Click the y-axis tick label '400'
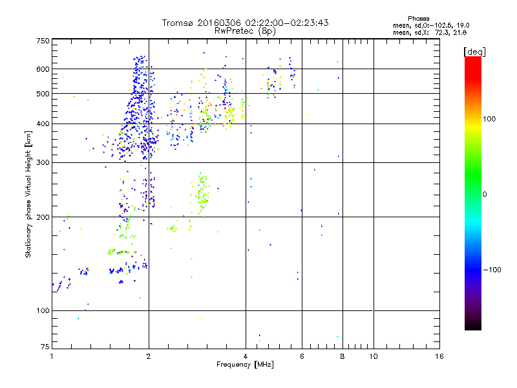This screenshot has width=517, height=388. click(43, 124)
